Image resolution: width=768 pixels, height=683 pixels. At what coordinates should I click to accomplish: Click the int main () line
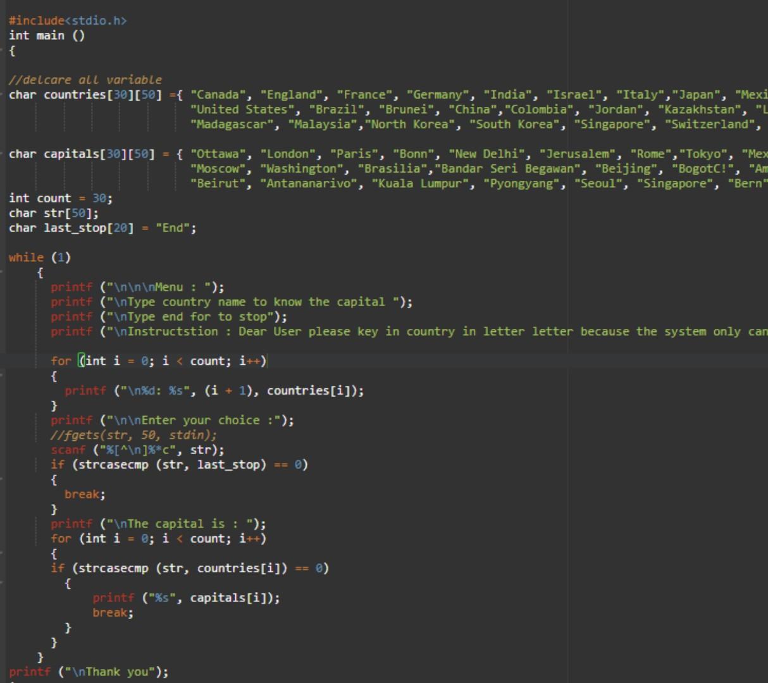pos(47,35)
